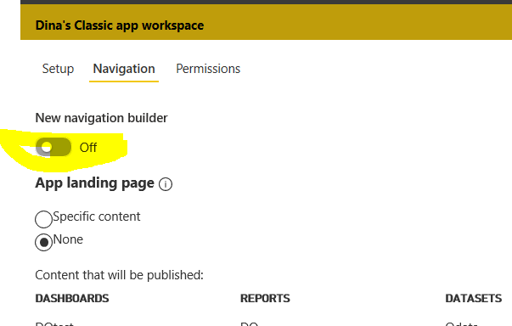The height and width of the screenshot is (326, 512).
Task: Select first item under DASHBOARDS column
Action: [54, 323]
